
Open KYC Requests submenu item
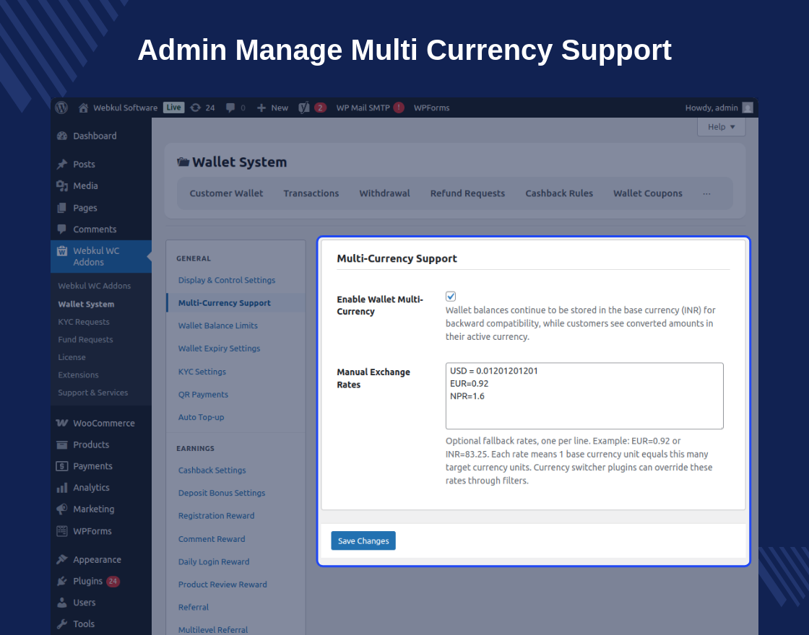(x=84, y=322)
